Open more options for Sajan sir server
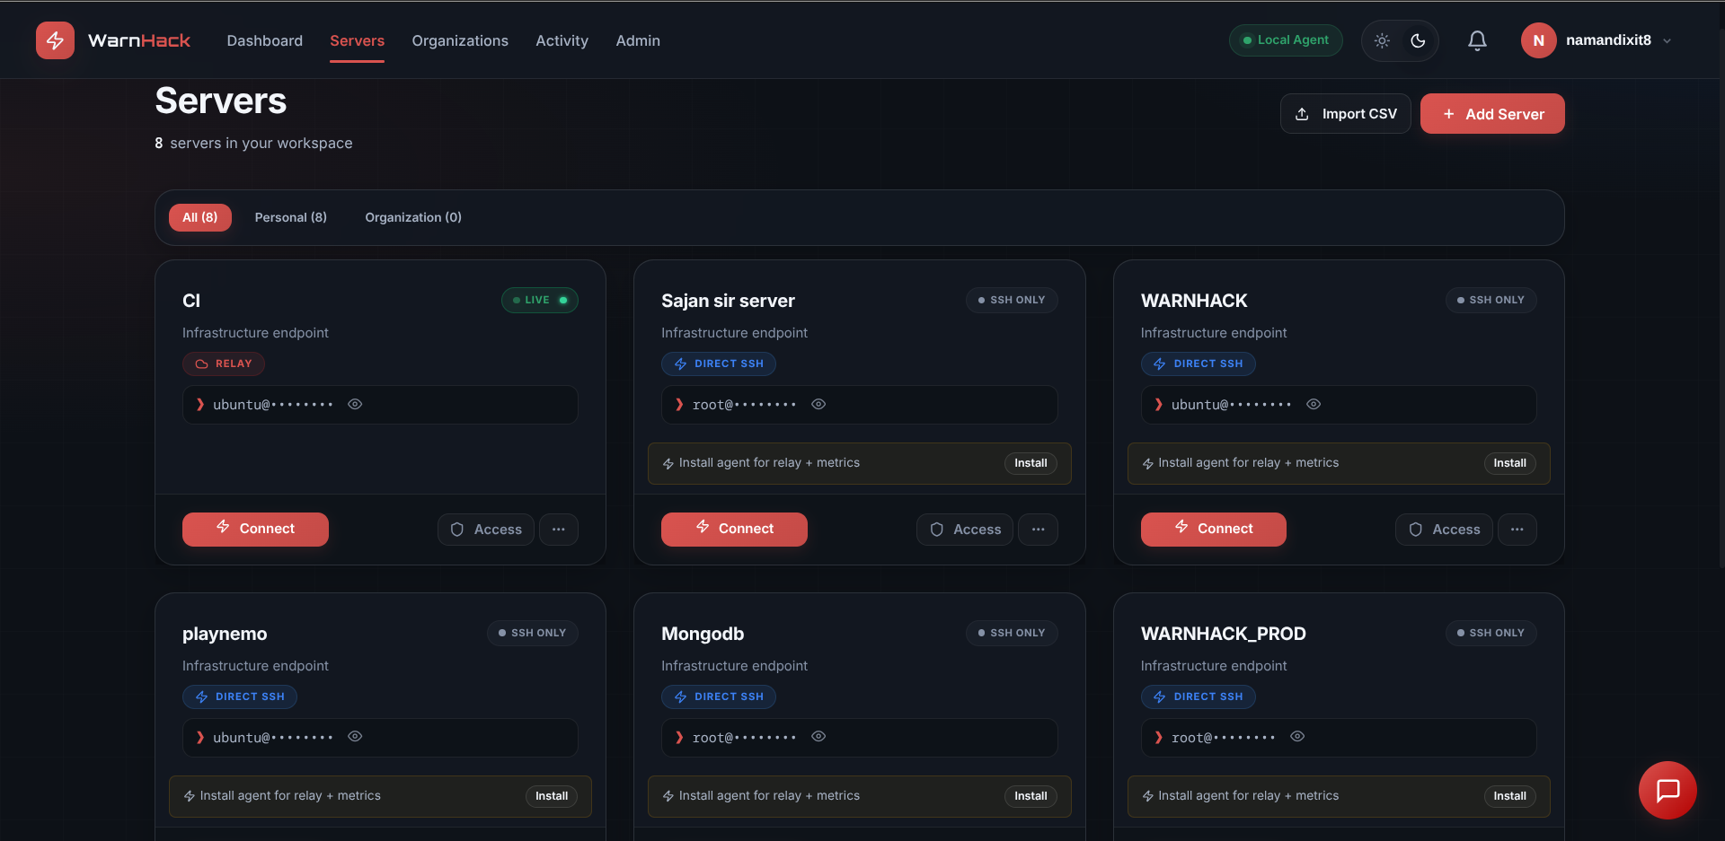The height and width of the screenshot is (841, 1725). [1038, 530]
